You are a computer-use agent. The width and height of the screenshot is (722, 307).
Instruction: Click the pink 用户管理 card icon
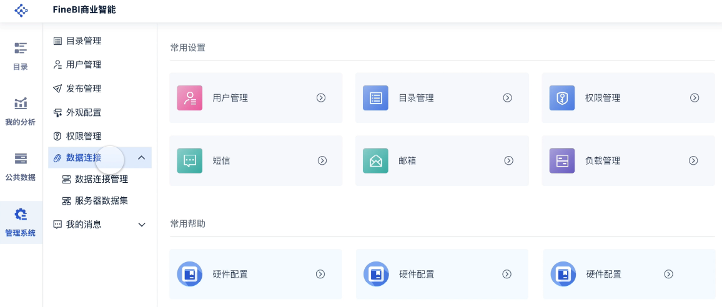pos(189,98)
